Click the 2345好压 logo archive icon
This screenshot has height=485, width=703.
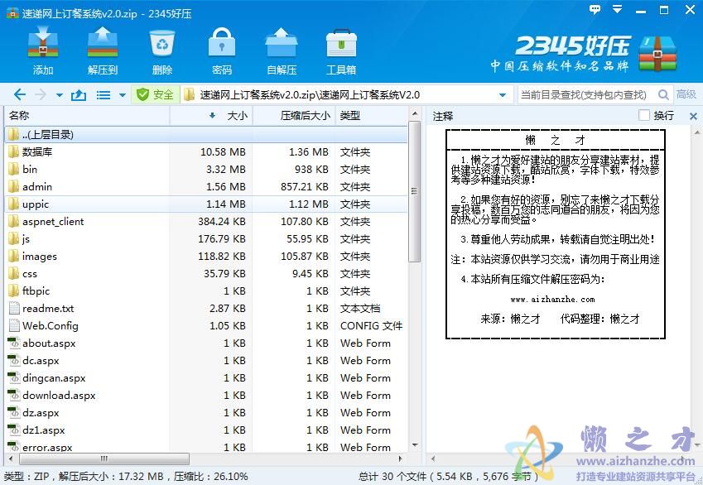tap(657, 53)
